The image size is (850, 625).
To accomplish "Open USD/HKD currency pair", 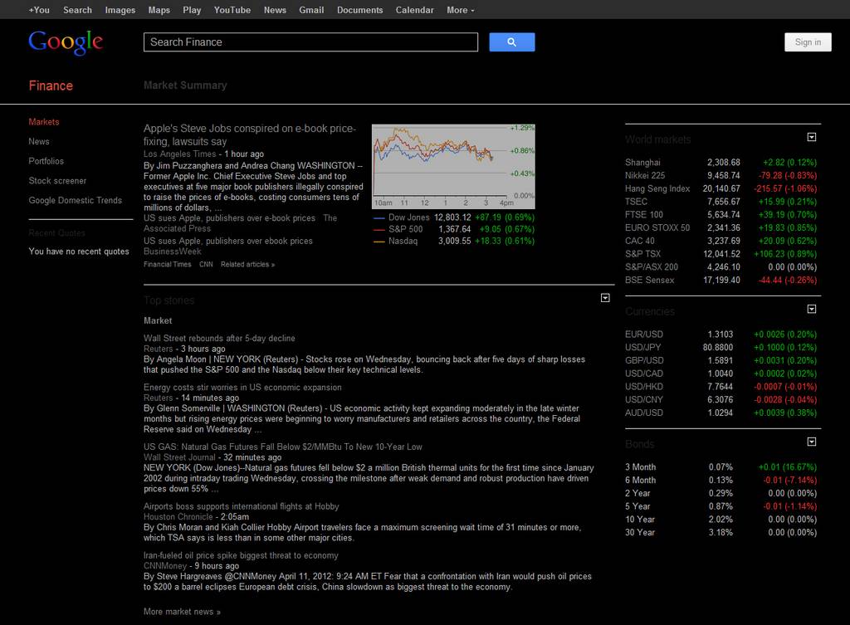I will tap(644, 387).
